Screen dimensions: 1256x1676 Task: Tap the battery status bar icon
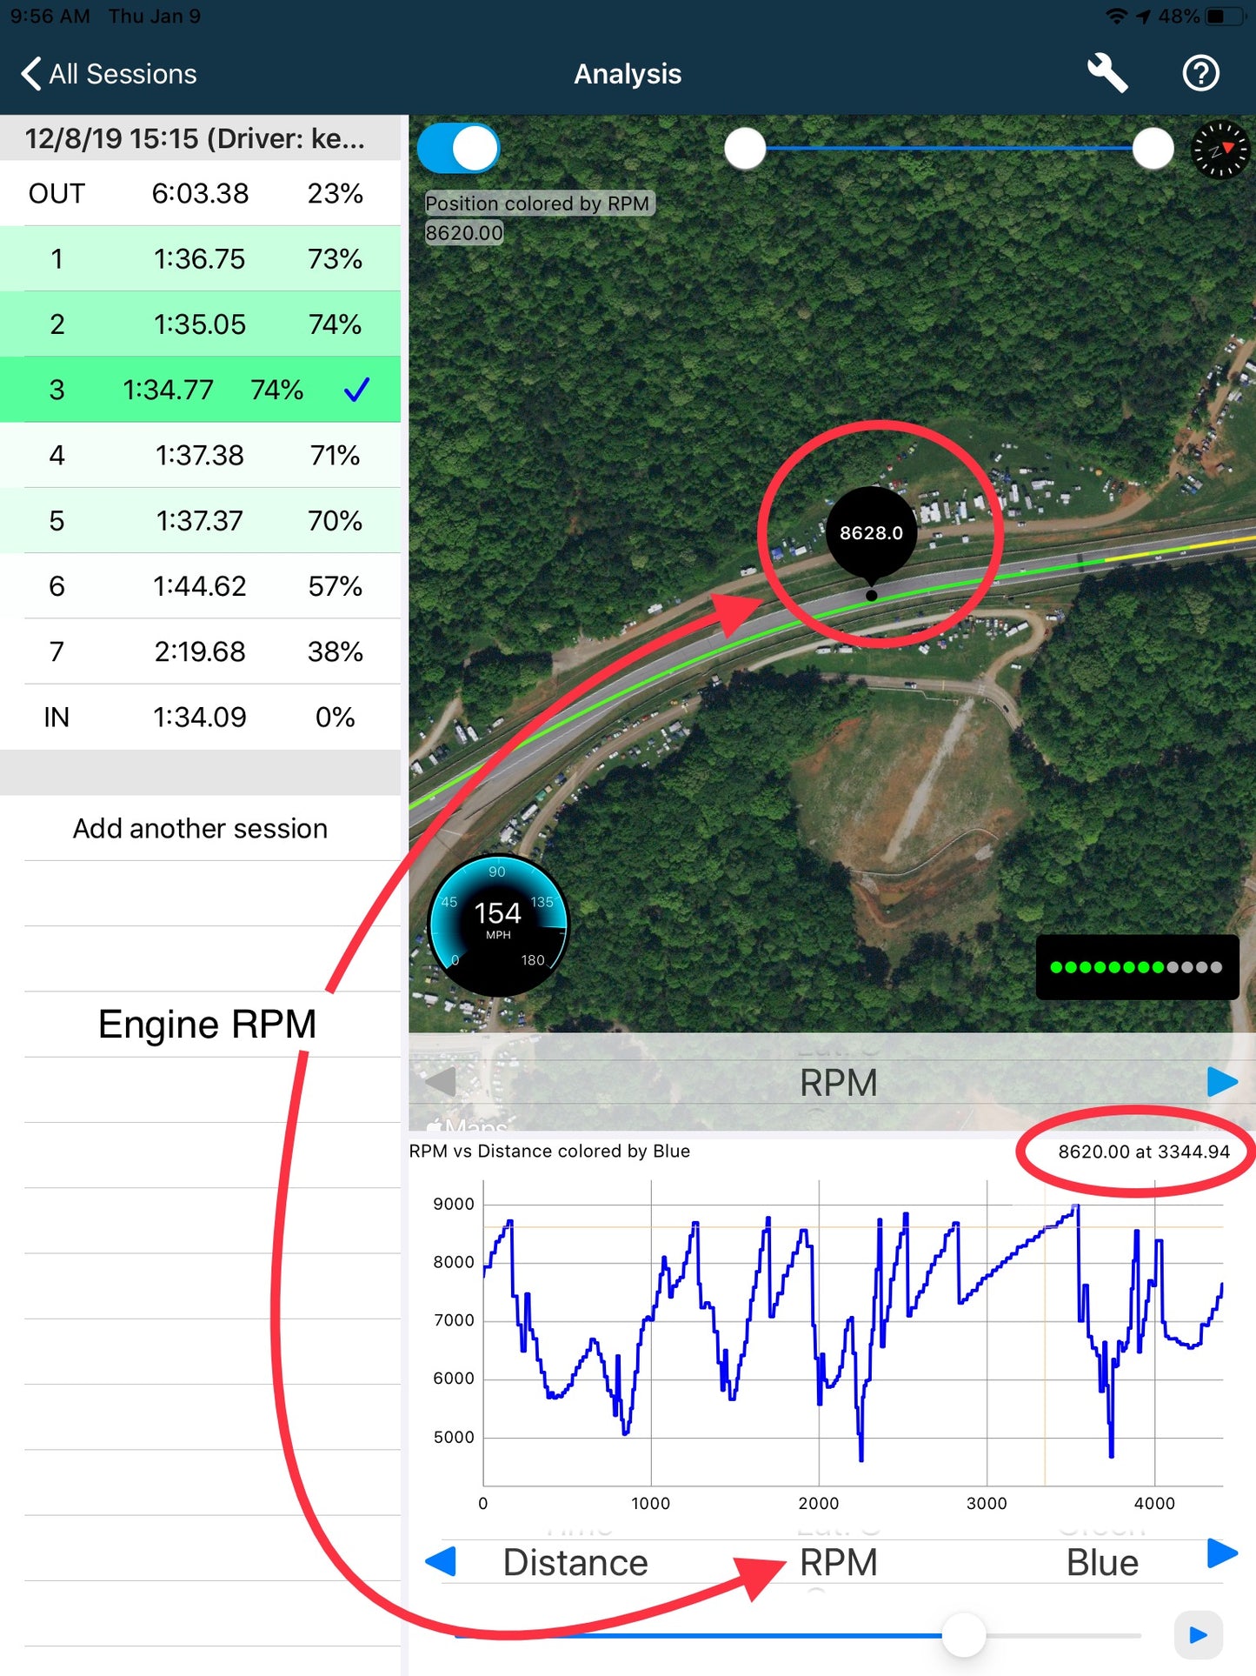click(1224, 17)
